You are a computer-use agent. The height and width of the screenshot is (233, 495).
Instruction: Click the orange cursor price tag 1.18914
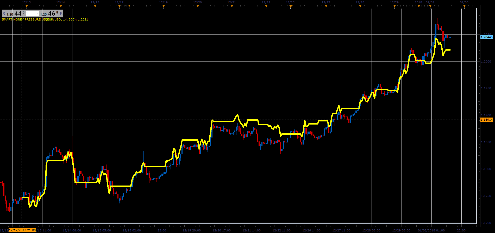pyautogui.click(x=486, y=120)
